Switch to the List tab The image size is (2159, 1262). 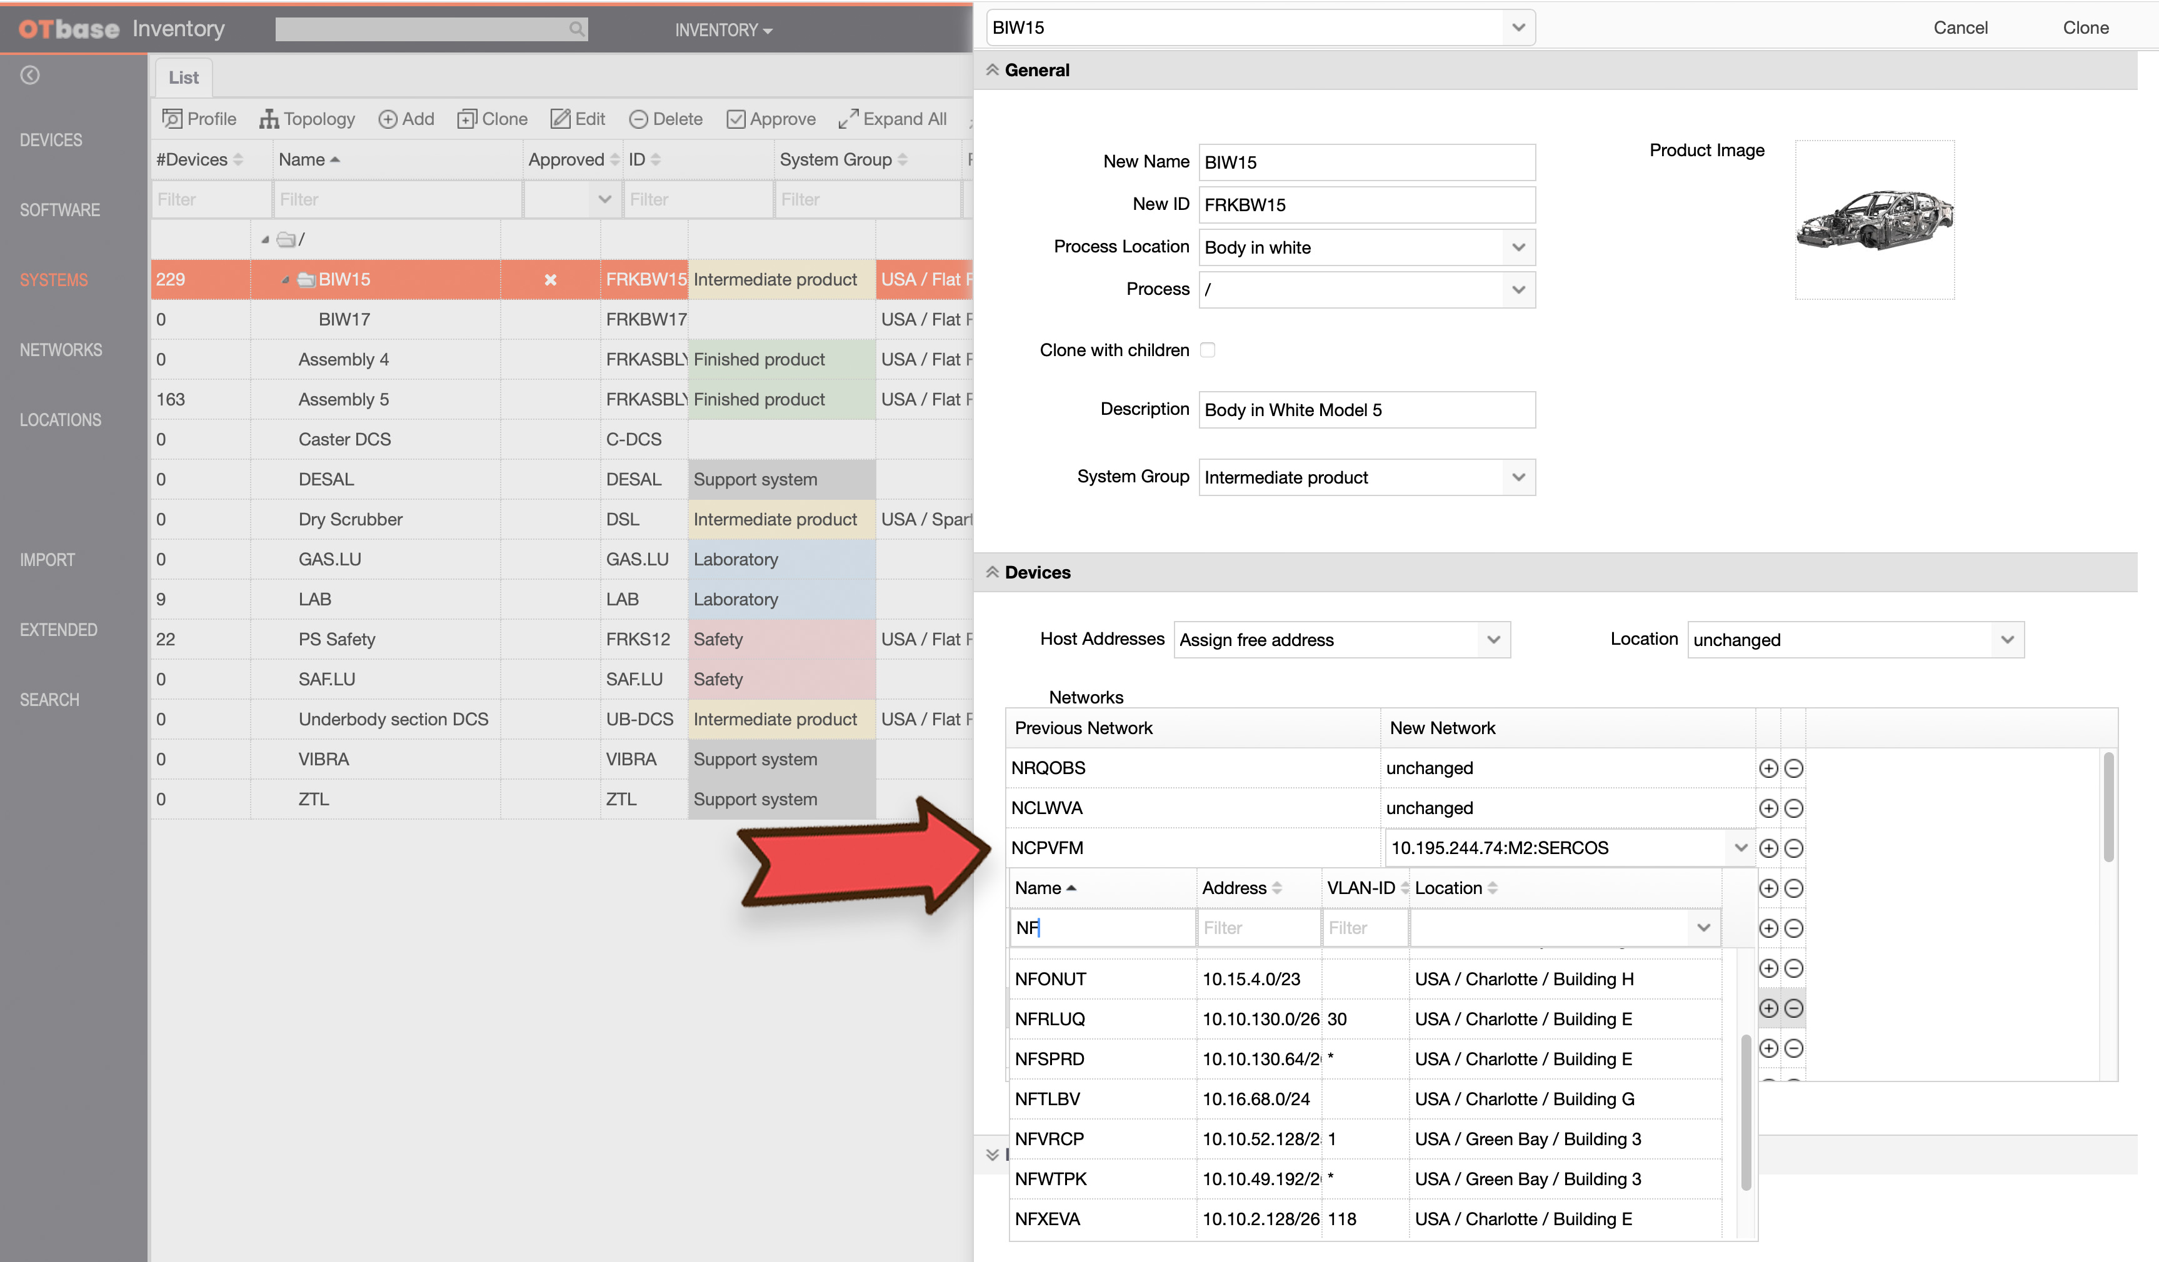[x=183, y=77]
